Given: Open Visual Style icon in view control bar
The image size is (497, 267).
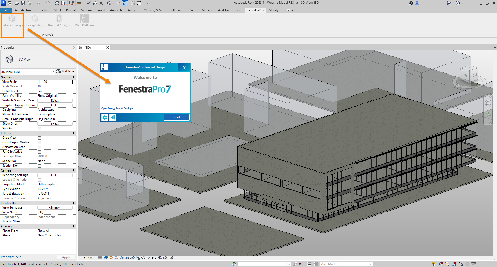Looking at the screenshot, I should coord(106,258).
